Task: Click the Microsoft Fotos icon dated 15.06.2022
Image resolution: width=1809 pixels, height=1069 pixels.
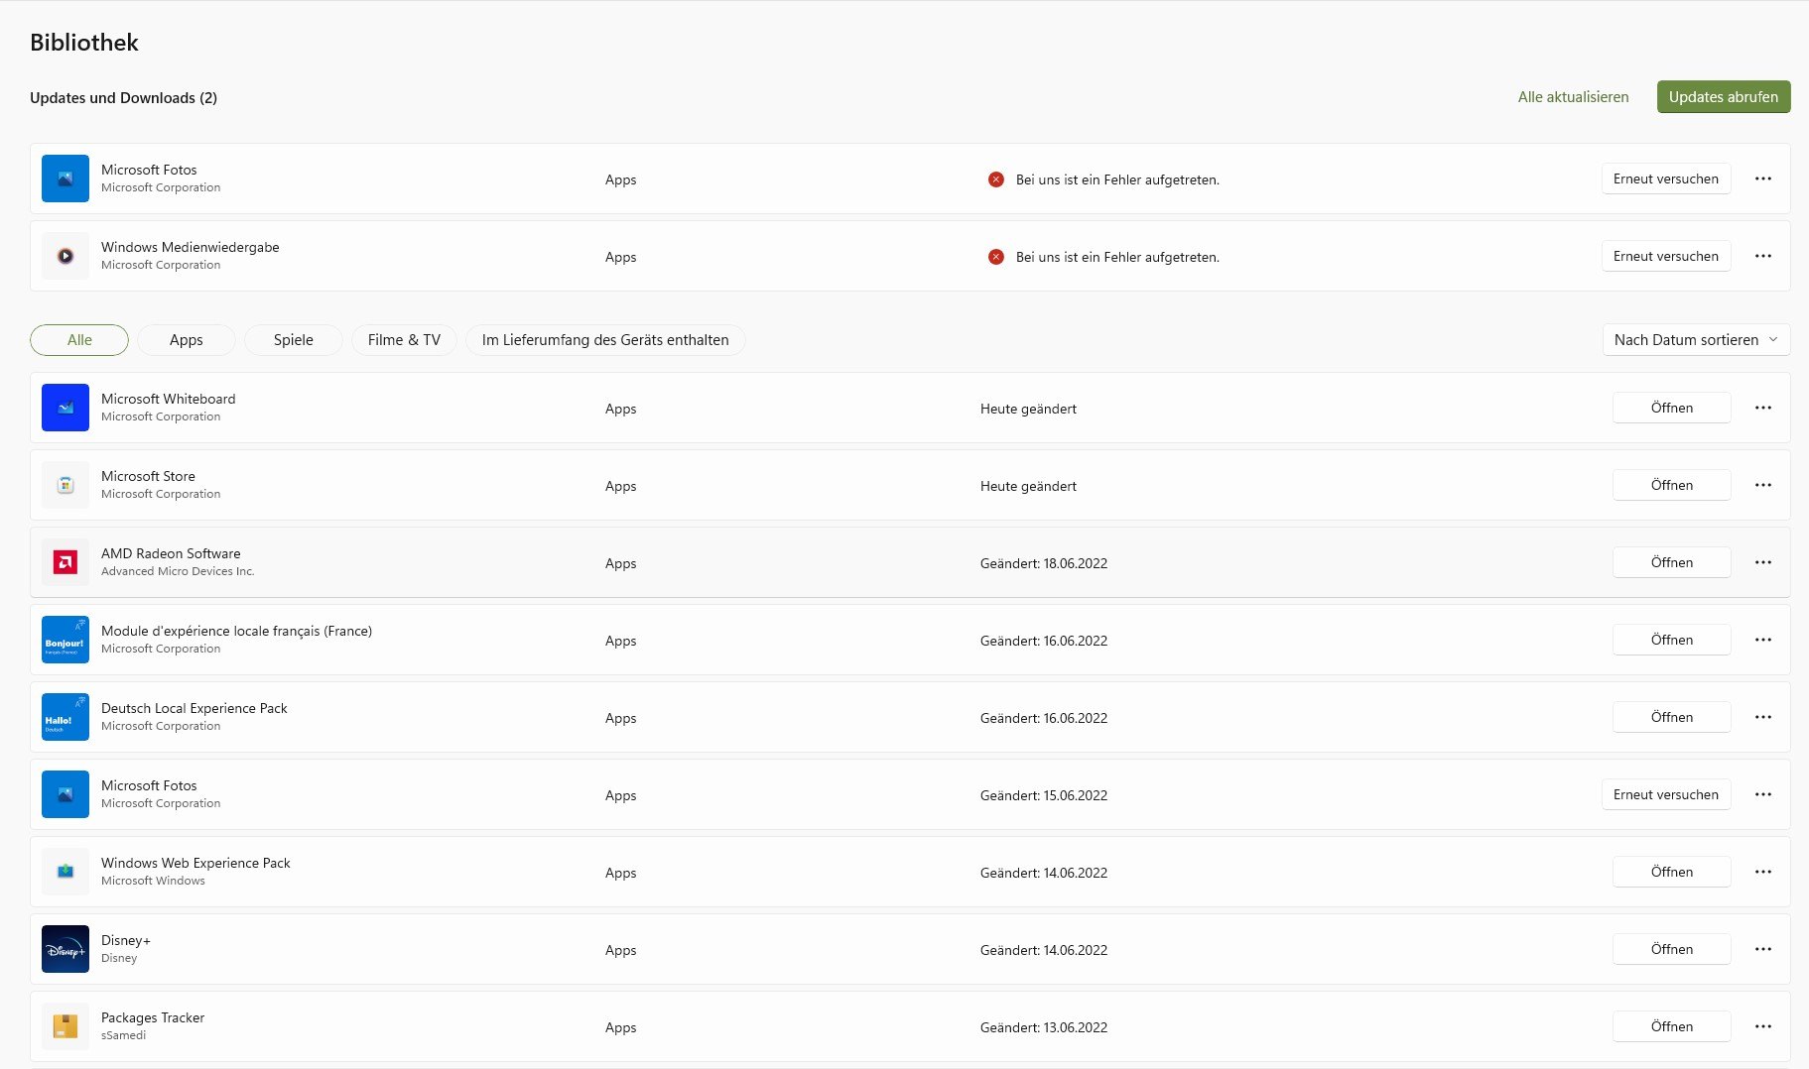Action: click(x=65, y=794)
